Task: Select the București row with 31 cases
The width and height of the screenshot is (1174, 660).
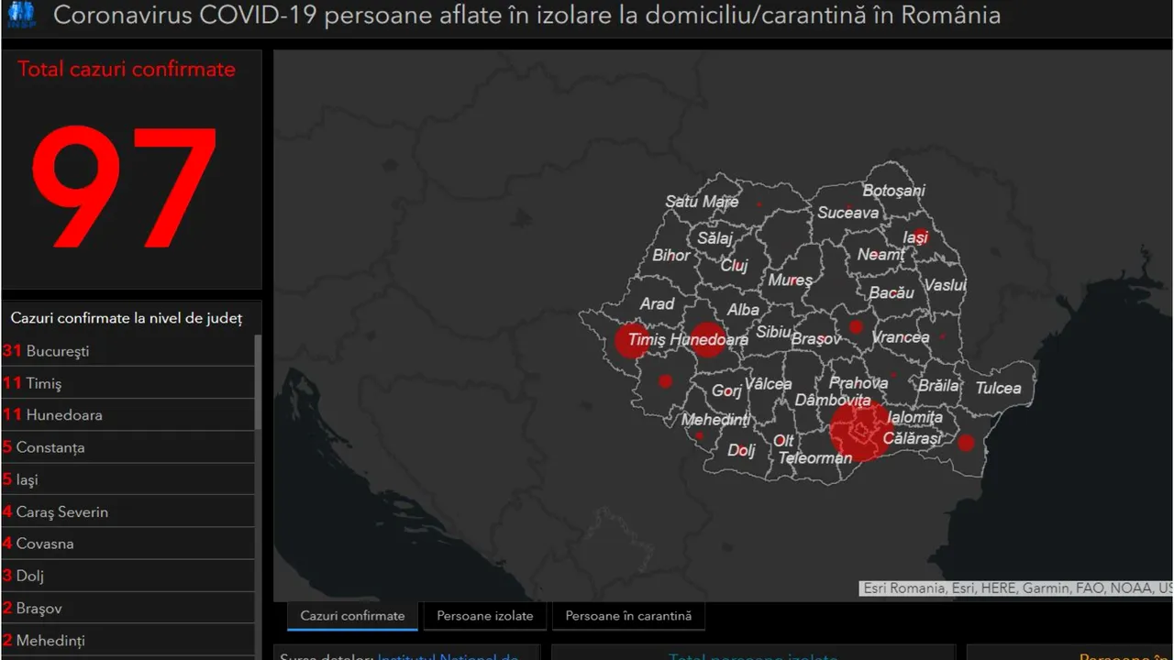Action: (x=128, y=351)
